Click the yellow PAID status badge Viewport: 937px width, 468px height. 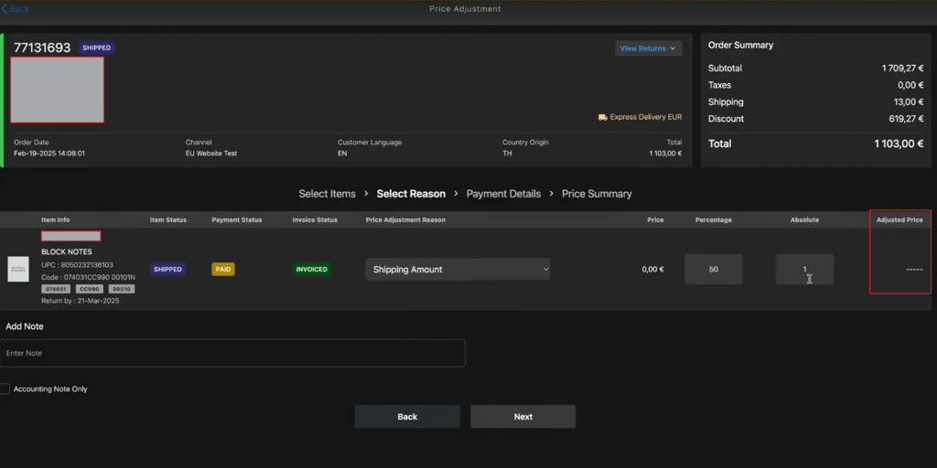(223, 270)
